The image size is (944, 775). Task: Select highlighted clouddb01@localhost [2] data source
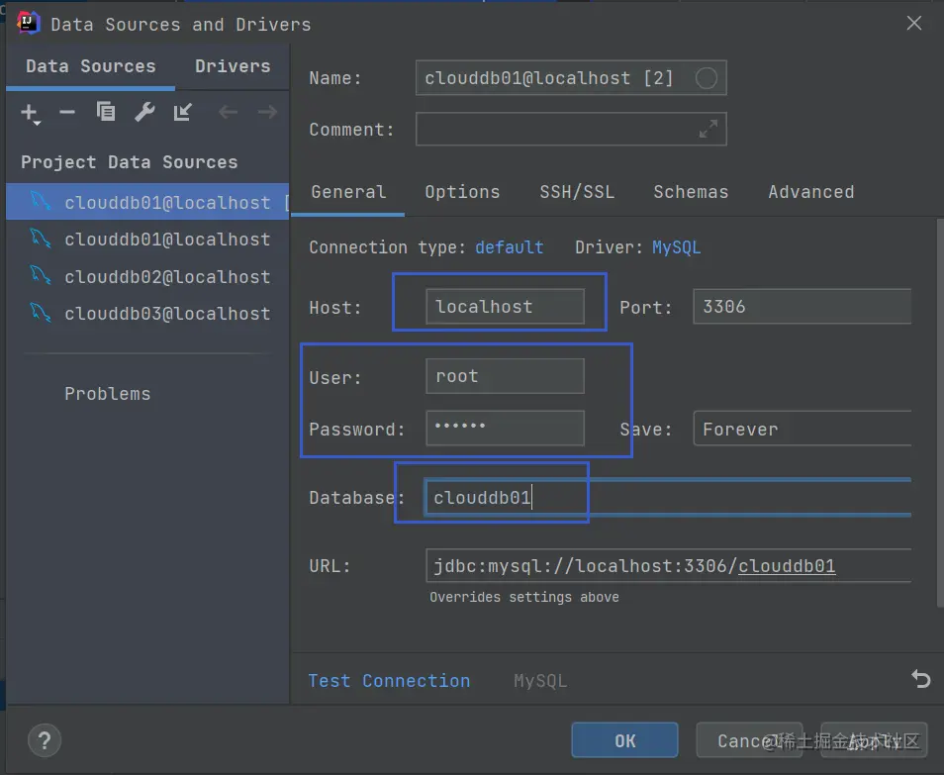click(x=147, y=202)
